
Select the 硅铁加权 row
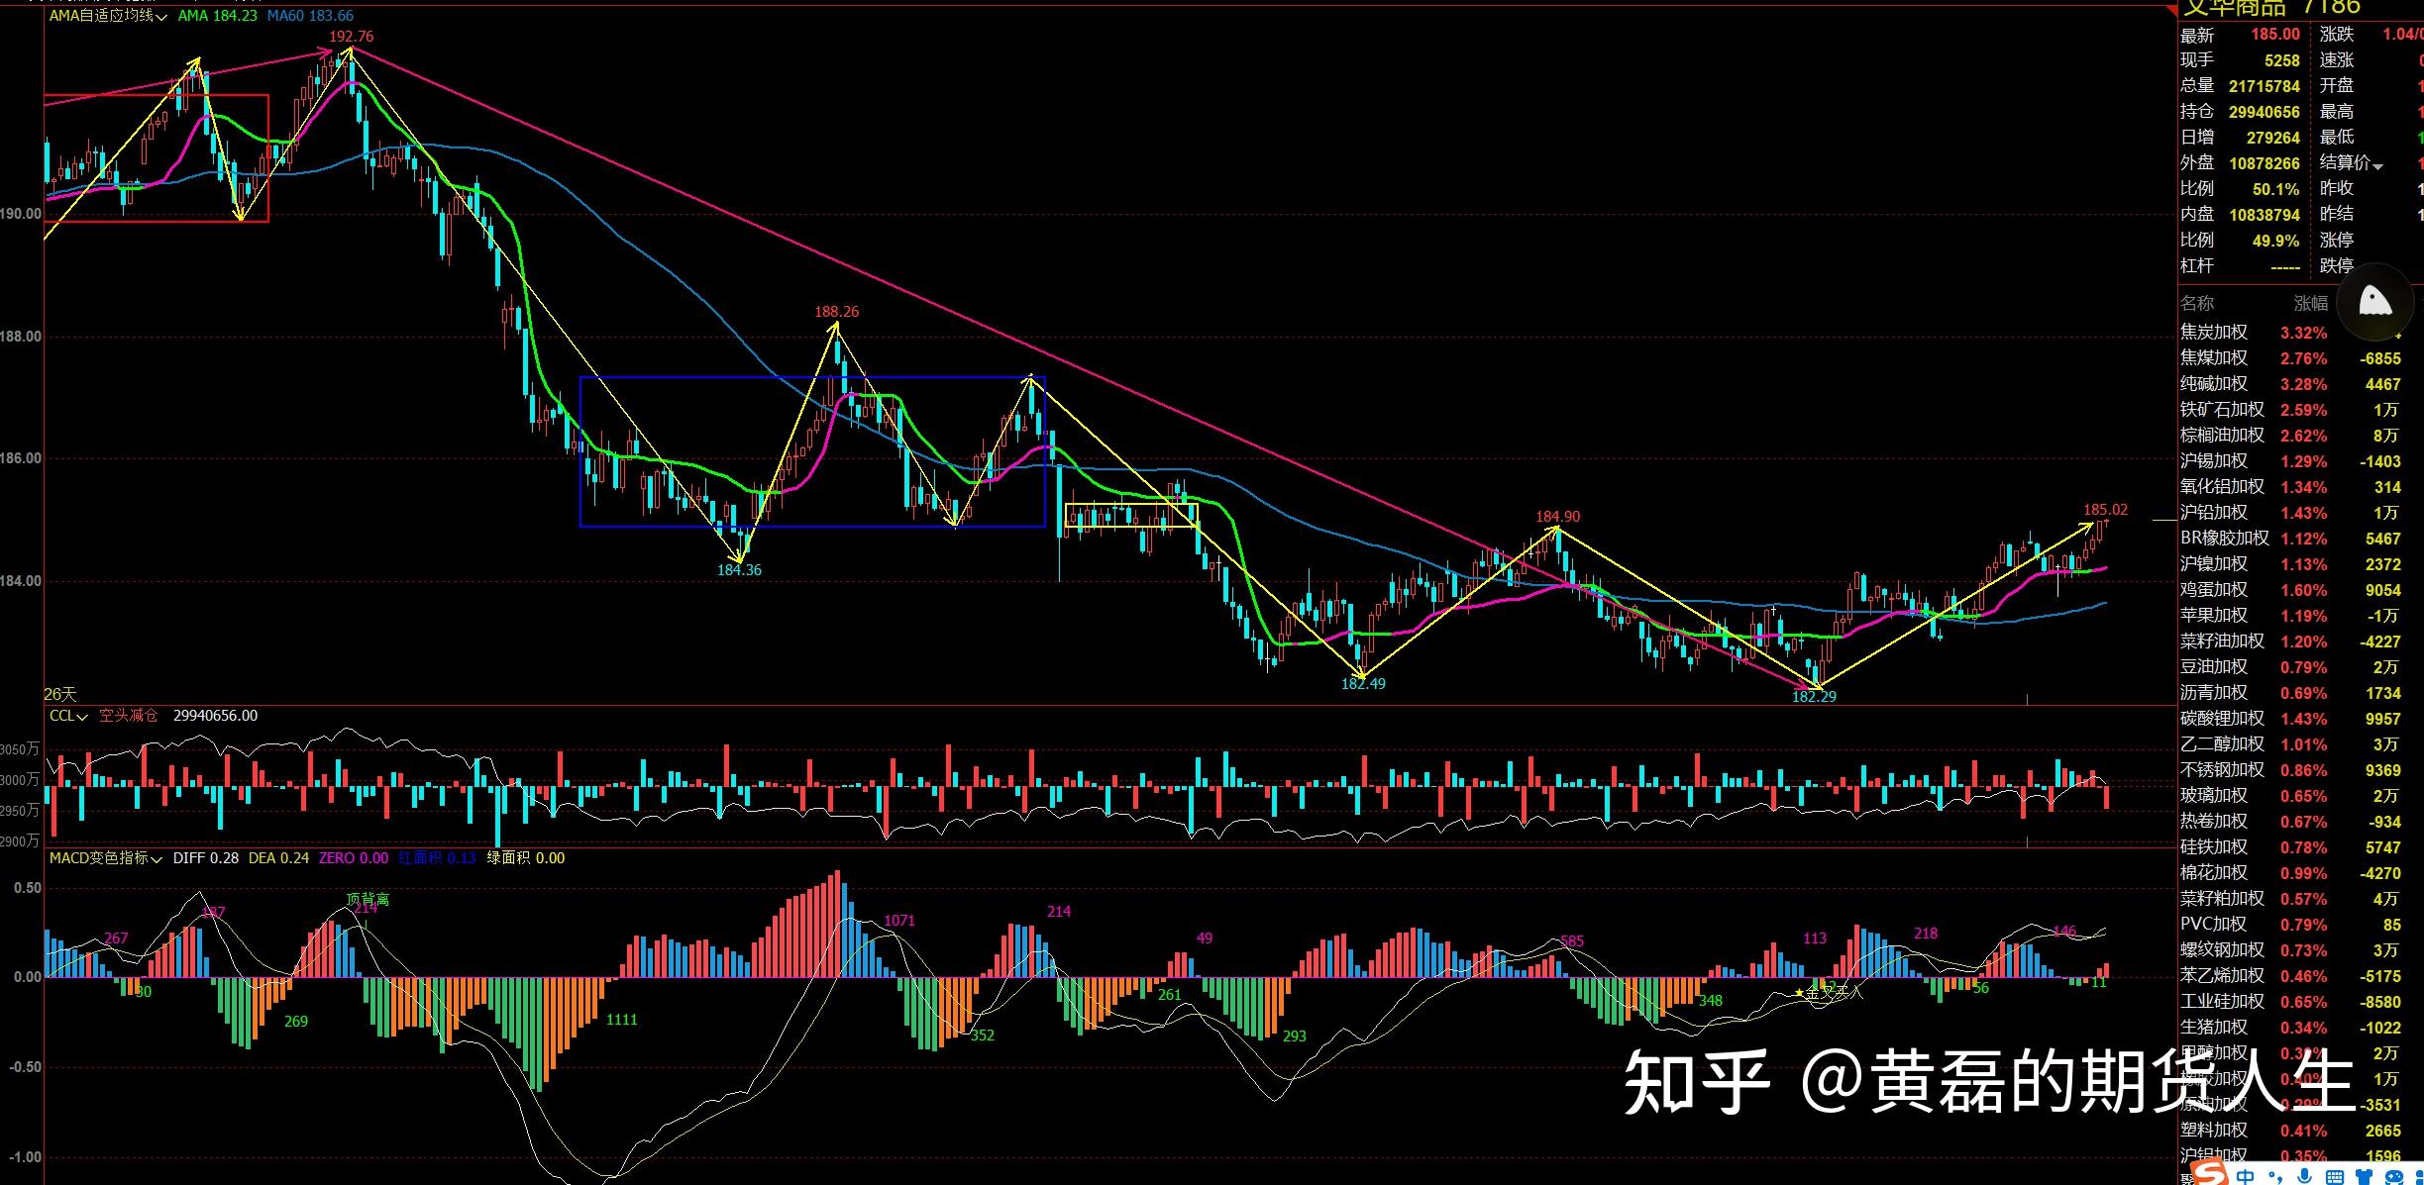tap(2290, 847)
